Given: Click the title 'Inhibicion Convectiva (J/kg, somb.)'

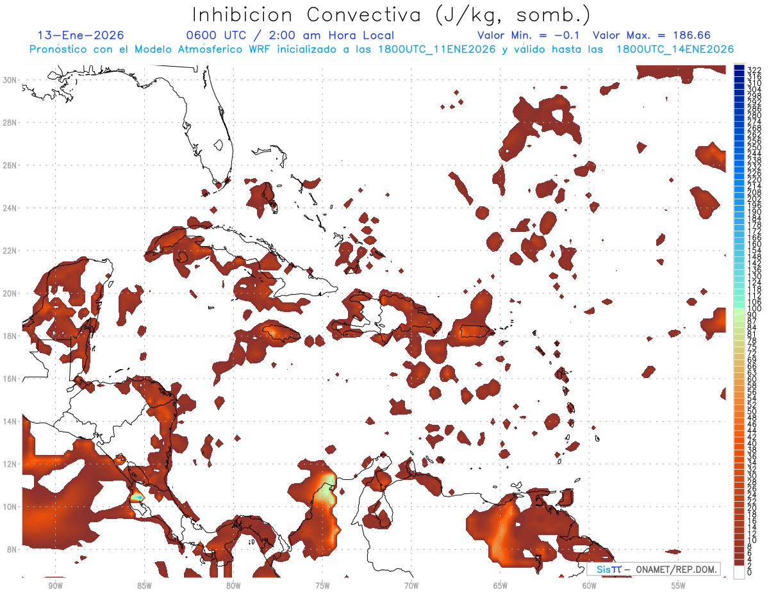Looking at the screenshot, I should coord(391,14).
